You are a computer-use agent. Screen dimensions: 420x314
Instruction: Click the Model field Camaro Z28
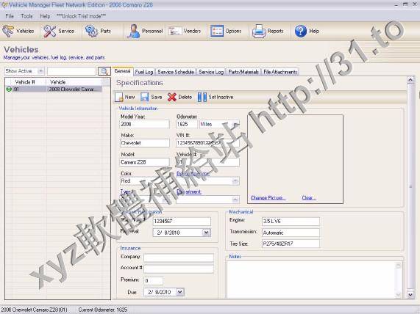coord(145,162)
